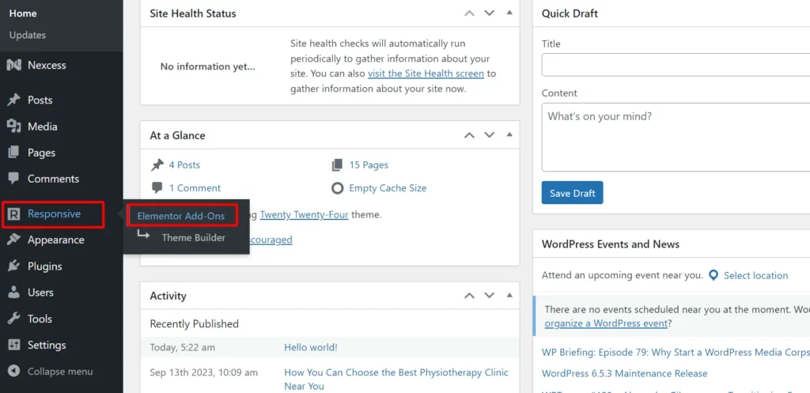This screenshot has width=810, height=393.
Task: Collapse the At a Glance panel
Action: click(509, 134)
